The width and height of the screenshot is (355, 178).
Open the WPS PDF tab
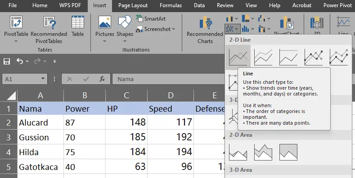coord(70,5)
